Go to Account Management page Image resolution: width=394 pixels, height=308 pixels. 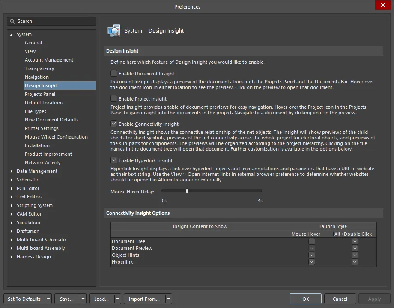point(49,60)
